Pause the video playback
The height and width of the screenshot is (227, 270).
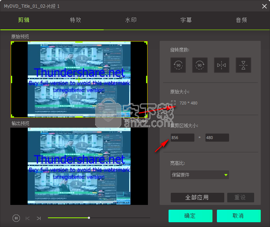tap(16, 218)
